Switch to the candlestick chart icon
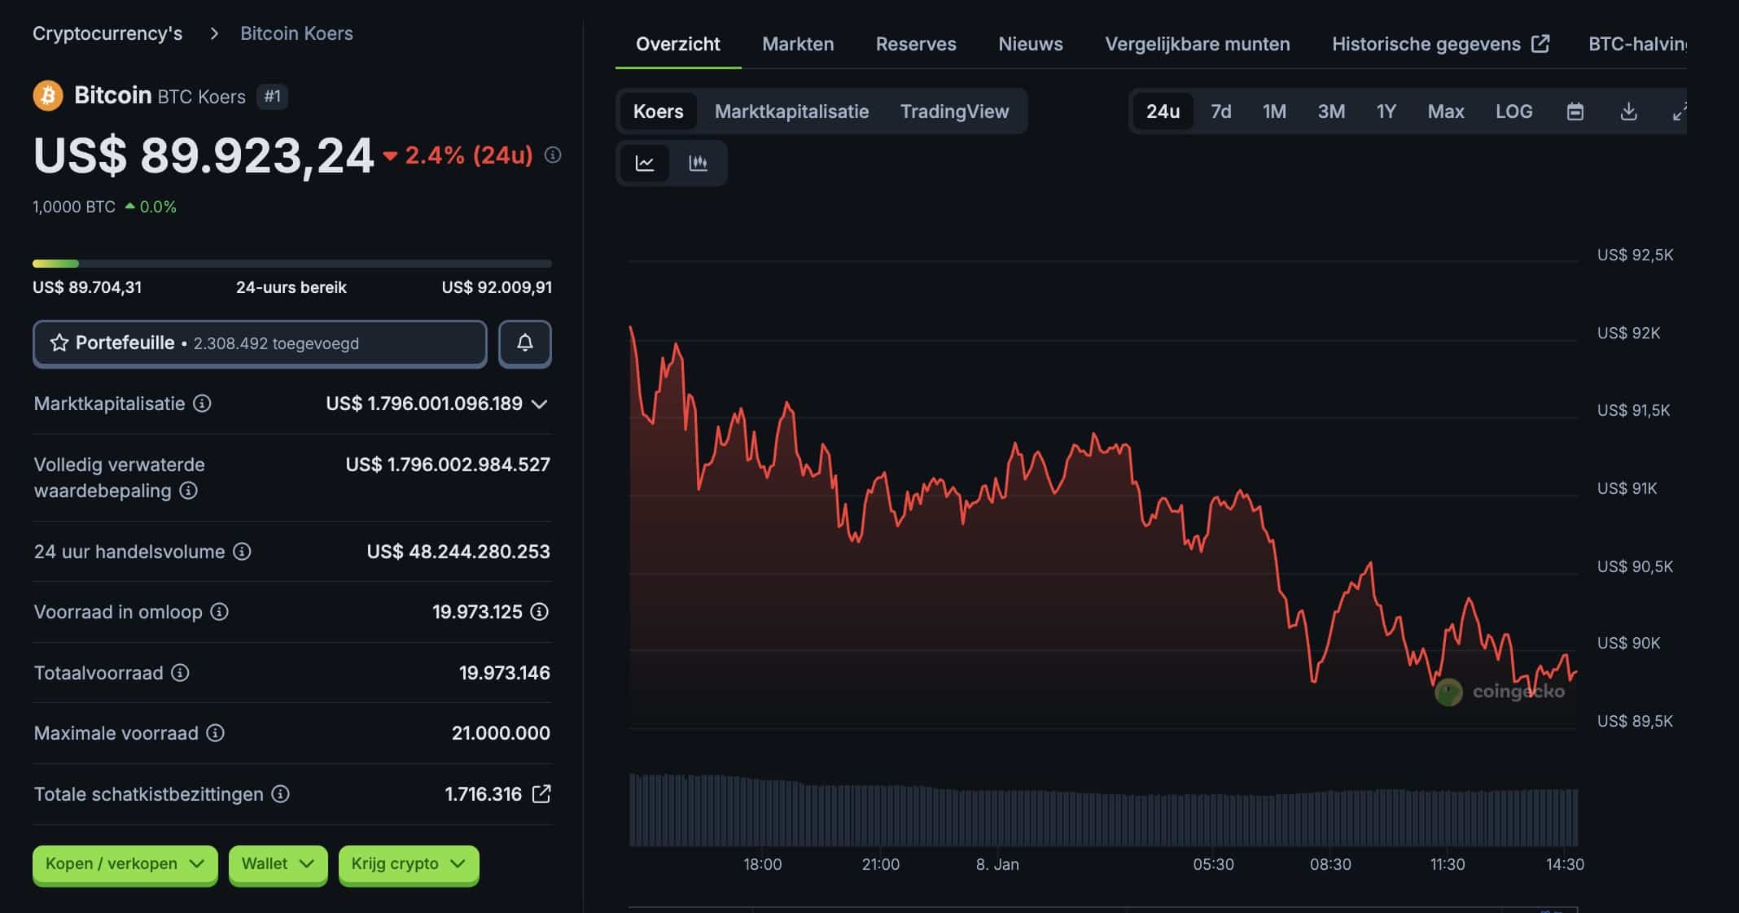The width and height of the screenshot is (1739, 913). [x=699, y=163]
